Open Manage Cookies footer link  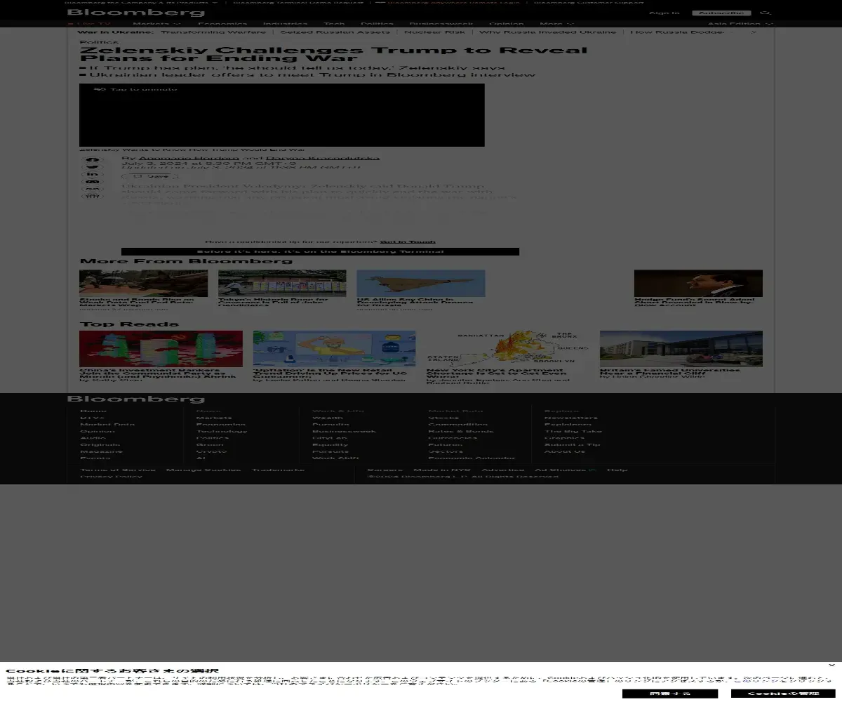[203, 470]
